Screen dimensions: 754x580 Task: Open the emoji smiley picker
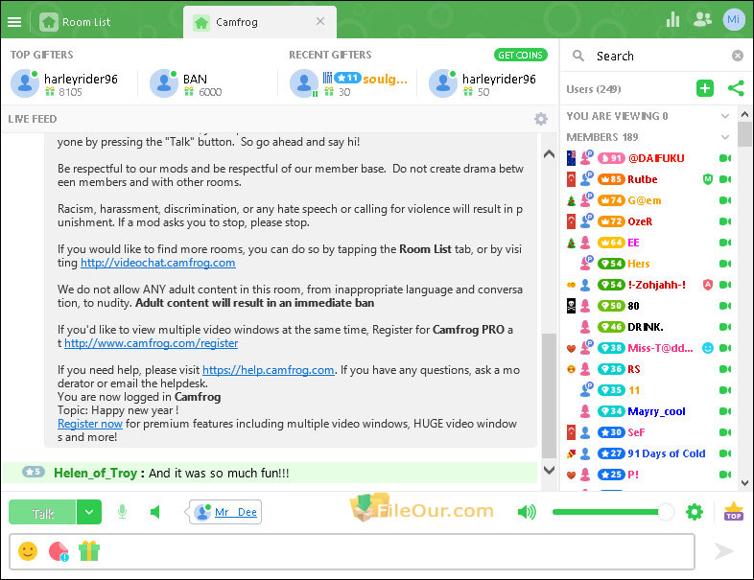[28, 551]
